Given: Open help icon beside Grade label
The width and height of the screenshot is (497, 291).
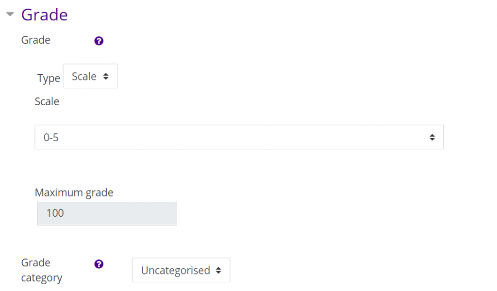Looking at the screenshot, I should (99, 41).
